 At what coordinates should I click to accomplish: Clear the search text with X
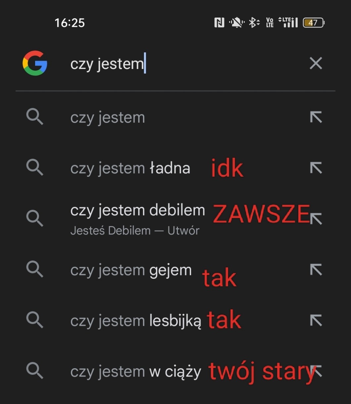point(316,63)
